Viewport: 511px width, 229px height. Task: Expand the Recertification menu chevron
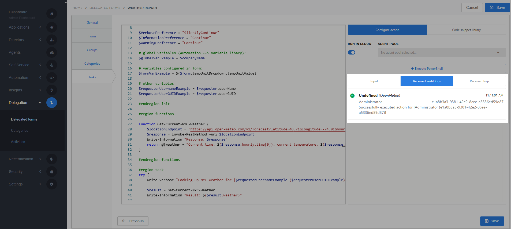click(40, 159)
